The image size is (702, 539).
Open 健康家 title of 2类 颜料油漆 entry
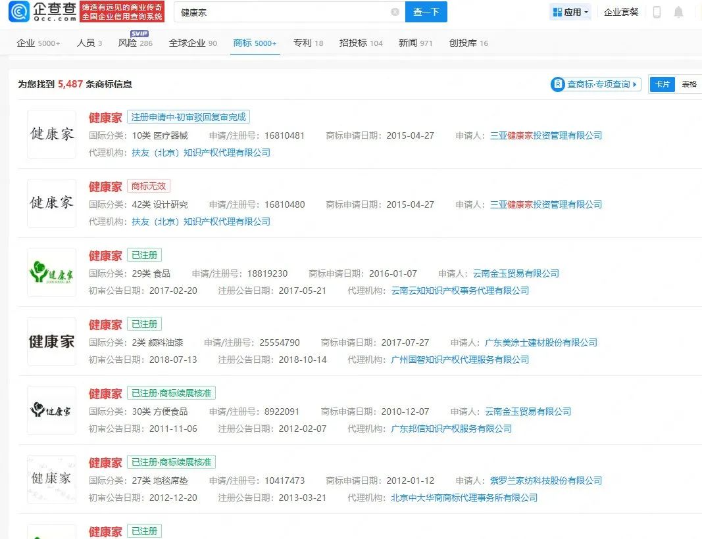pos(105,325)
